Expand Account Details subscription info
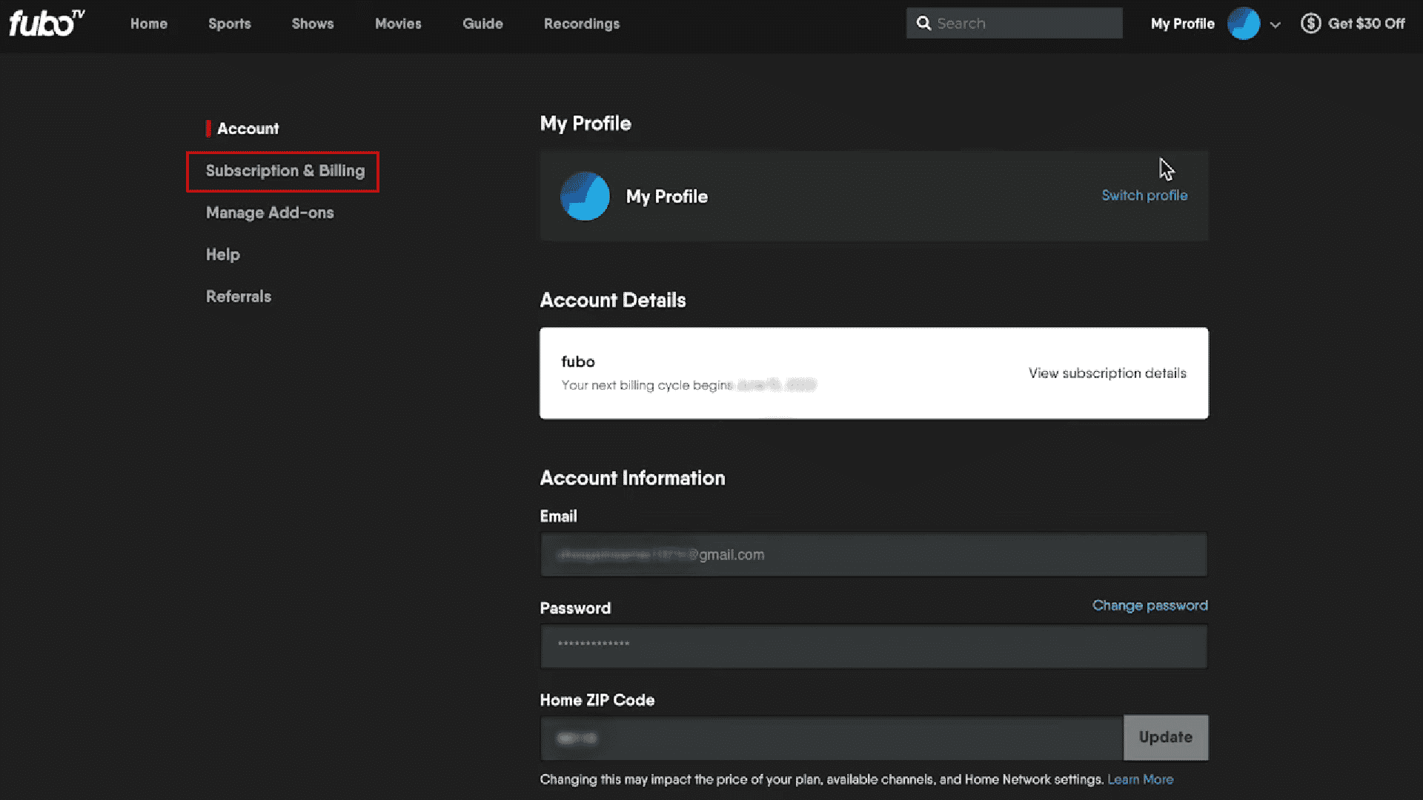Viewport: 1423px width, 800px height. pos(1107,373)
